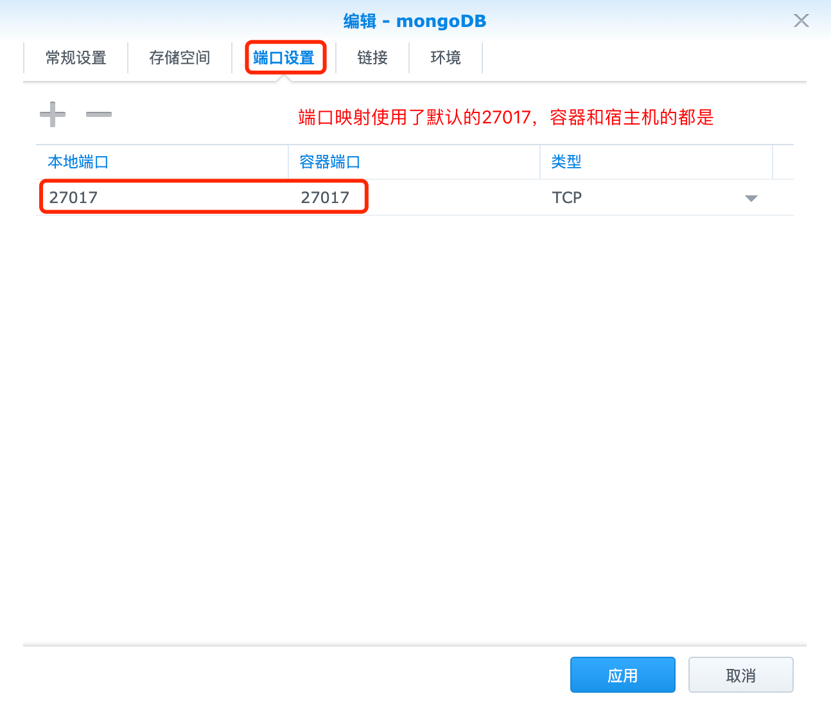Click the minus icon to remove port

pos(99,114)
